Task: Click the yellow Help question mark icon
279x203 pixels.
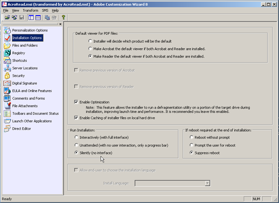Action: (x=64, y=17)
